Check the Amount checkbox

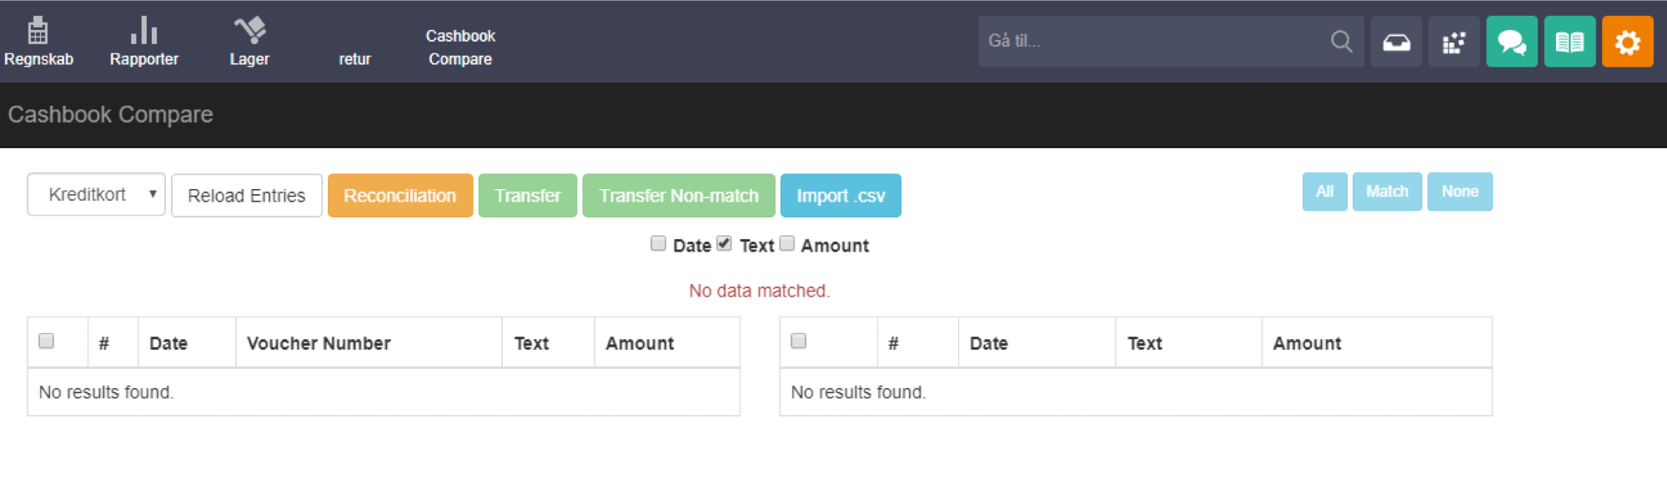click(786, 242)
